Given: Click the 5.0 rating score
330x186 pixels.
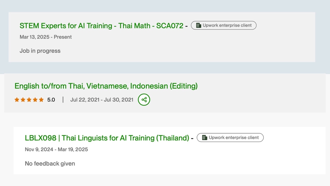Looking at the screenshot, I should coord(51,100).
